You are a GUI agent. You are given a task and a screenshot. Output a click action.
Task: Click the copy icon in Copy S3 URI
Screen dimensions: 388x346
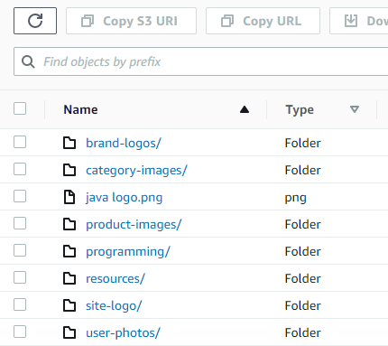coord(88,21)
